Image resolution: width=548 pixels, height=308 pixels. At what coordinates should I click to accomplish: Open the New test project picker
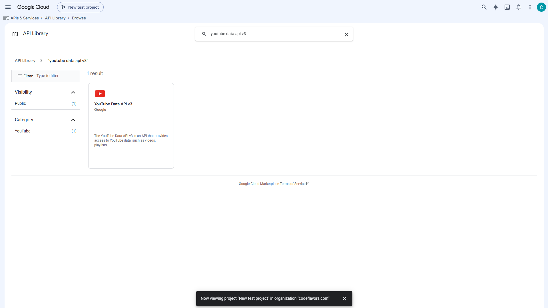pyautogui.click(x=80, y=7)
